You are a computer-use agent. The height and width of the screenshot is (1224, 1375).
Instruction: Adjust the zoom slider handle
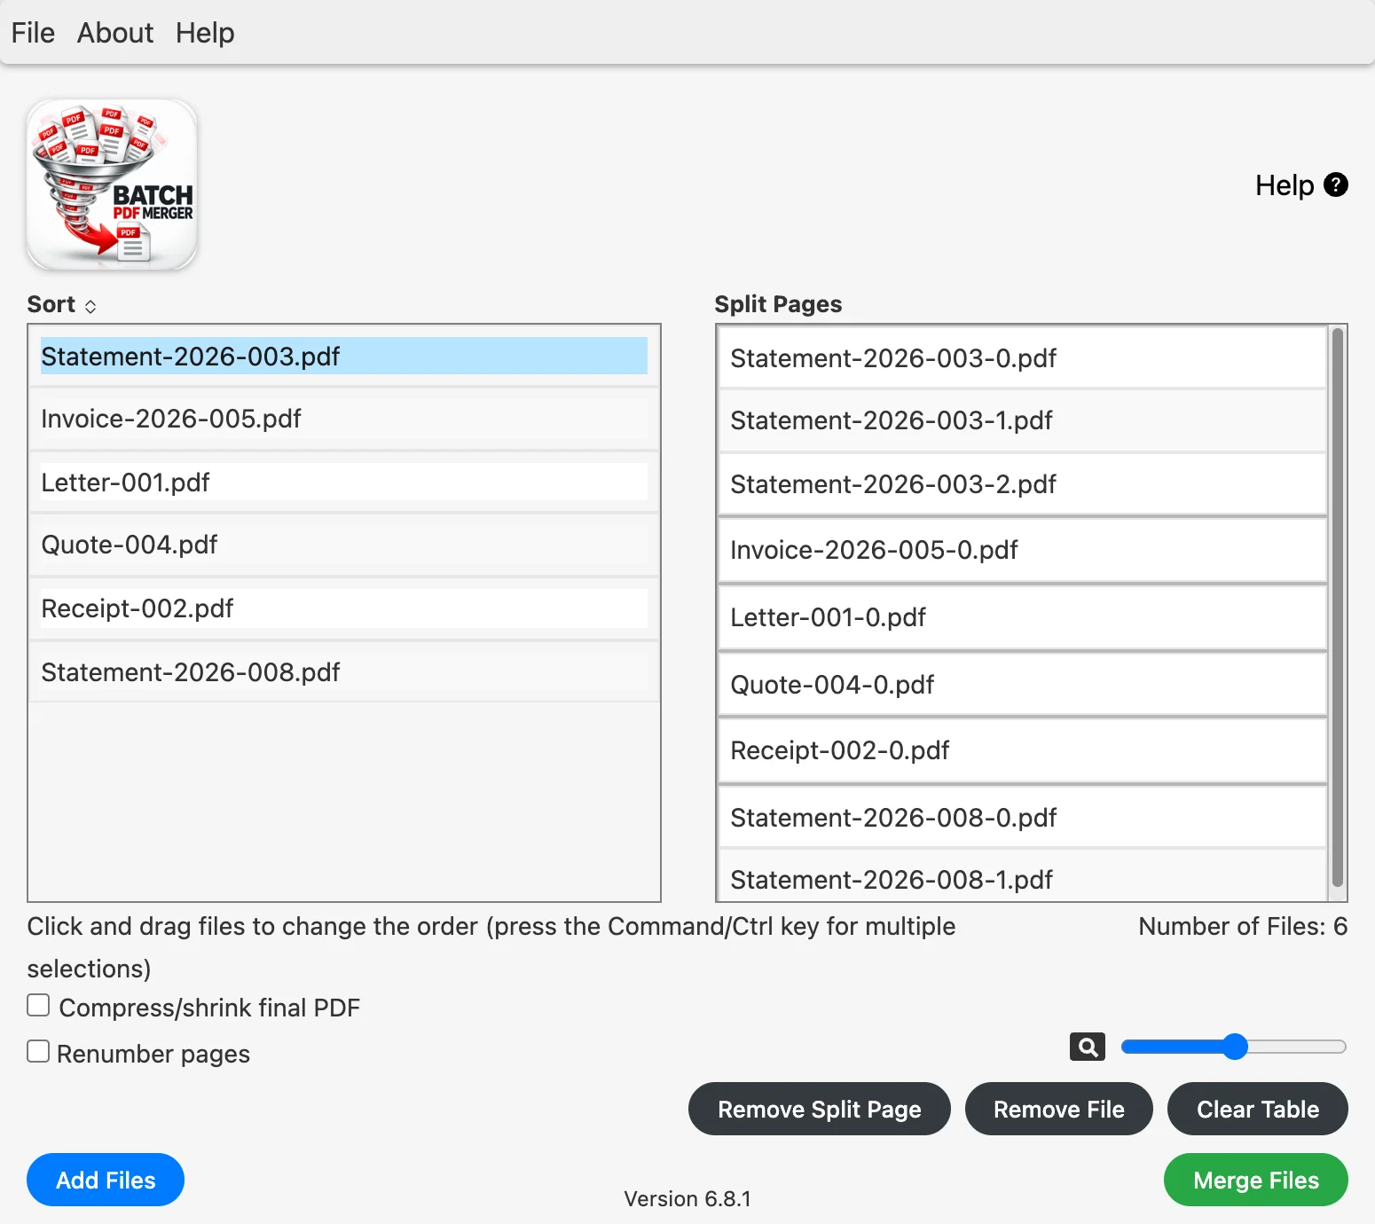point(1235,1047)
